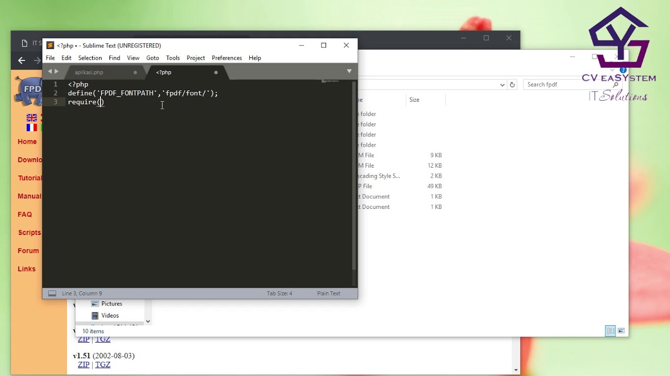Viewport: 670px width, 376px height.
Task: Expand Explorer address history dropdown
Action: coord(502,85)
